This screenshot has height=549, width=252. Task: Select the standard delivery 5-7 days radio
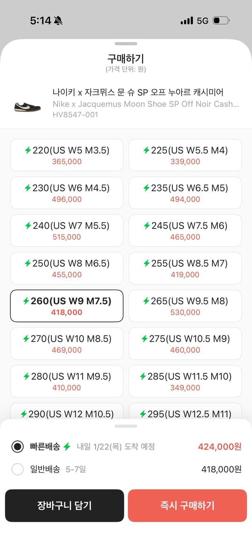click(18, 469)
